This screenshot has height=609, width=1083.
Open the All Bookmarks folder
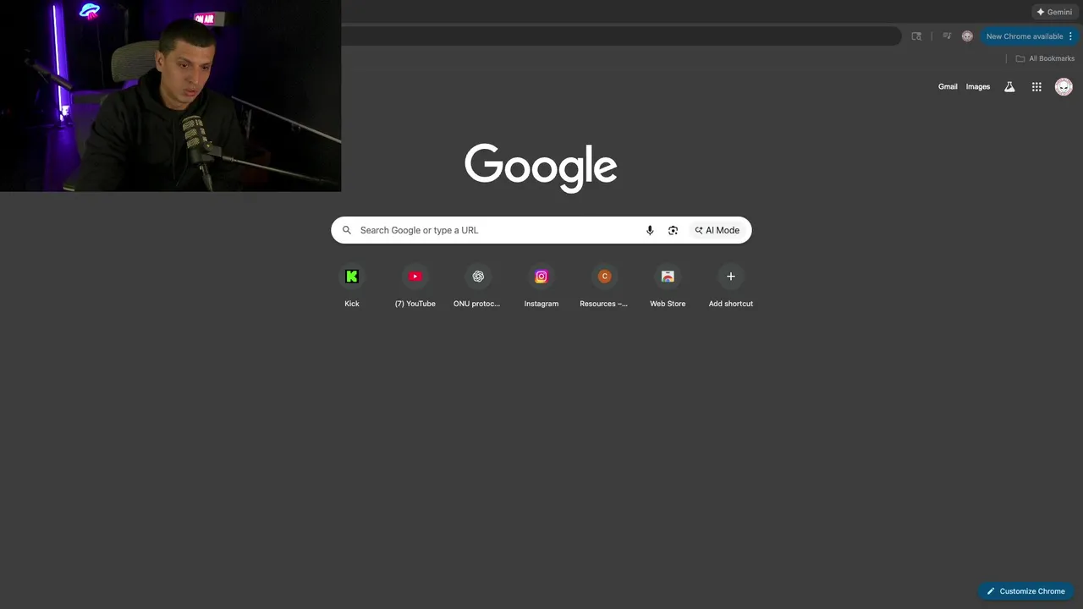(1045, 58)
